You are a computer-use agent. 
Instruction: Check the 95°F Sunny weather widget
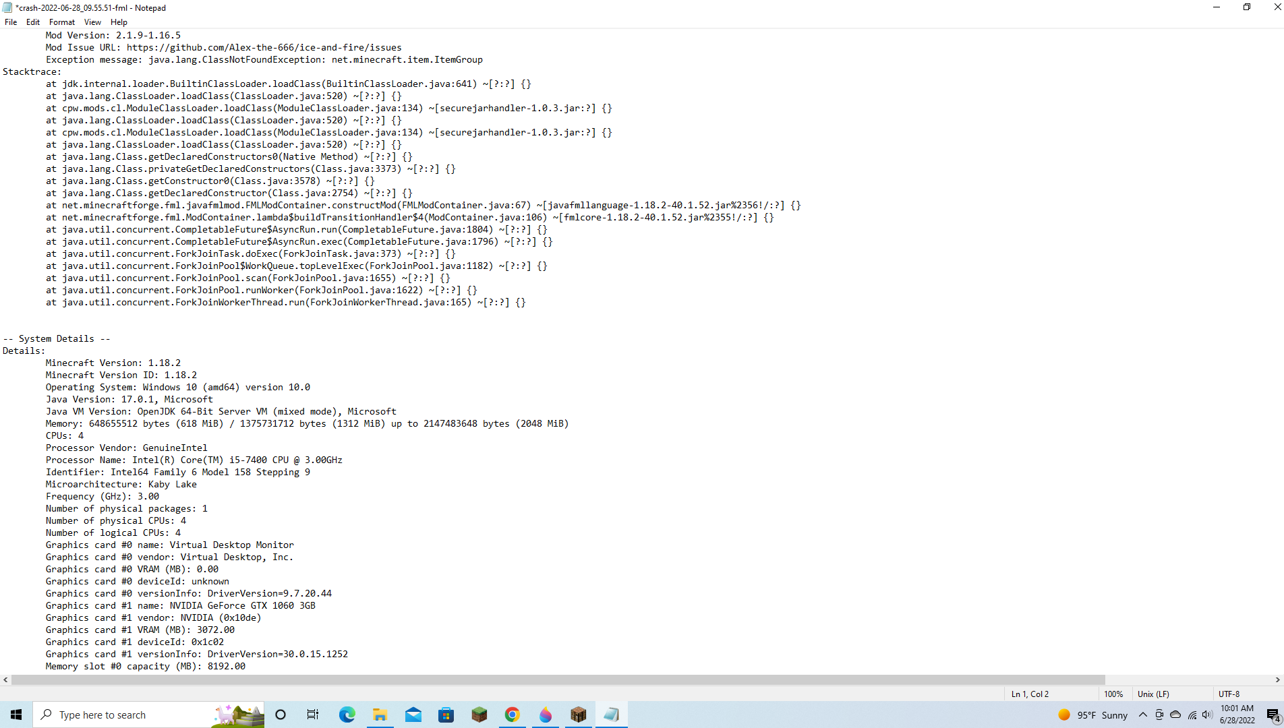coord(1092,715)
